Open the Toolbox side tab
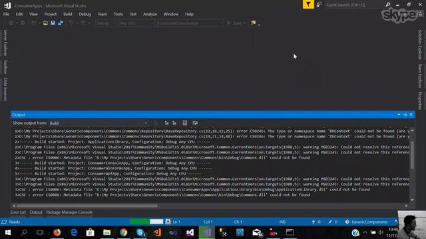 click(5, 66)
